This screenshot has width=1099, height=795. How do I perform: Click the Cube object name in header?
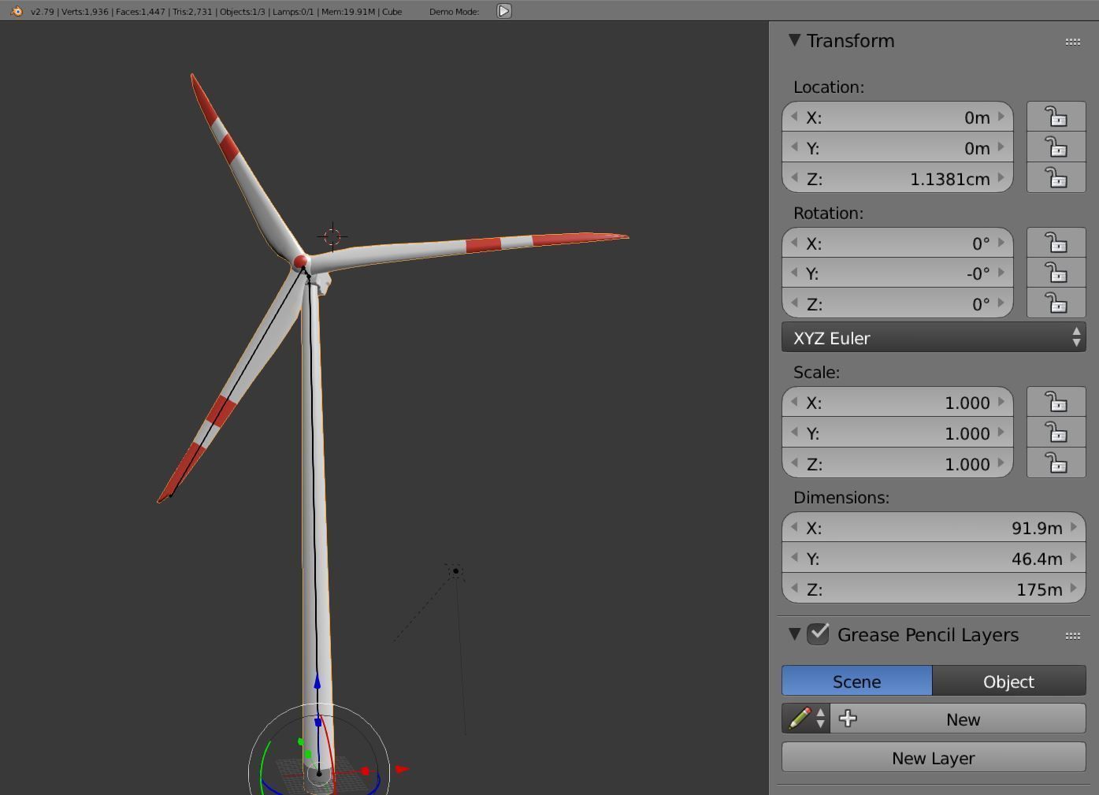(x=392, y=12)
